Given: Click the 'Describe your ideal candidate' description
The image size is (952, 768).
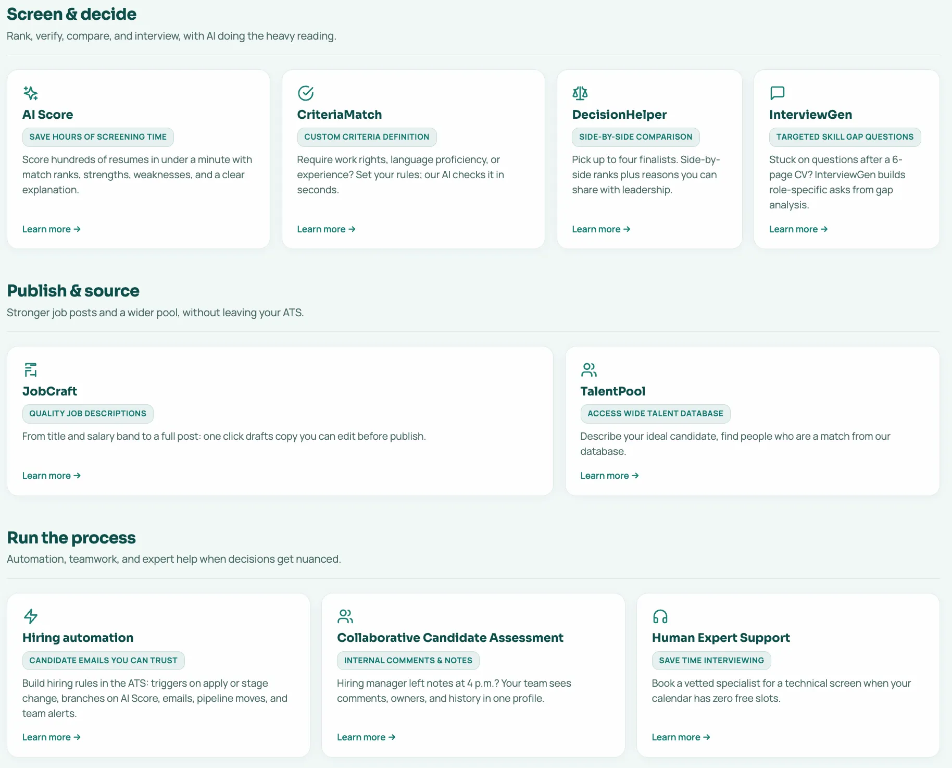Looking at the screenshot, I should pos(736,444).
